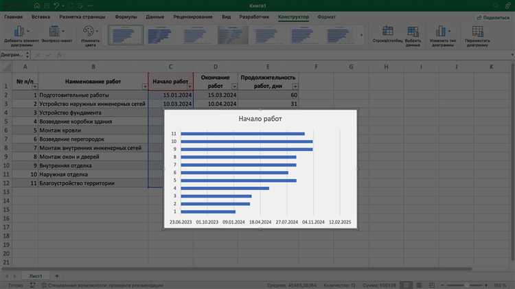Open filter dropdown for Наименование работ

tap(145, 86)
